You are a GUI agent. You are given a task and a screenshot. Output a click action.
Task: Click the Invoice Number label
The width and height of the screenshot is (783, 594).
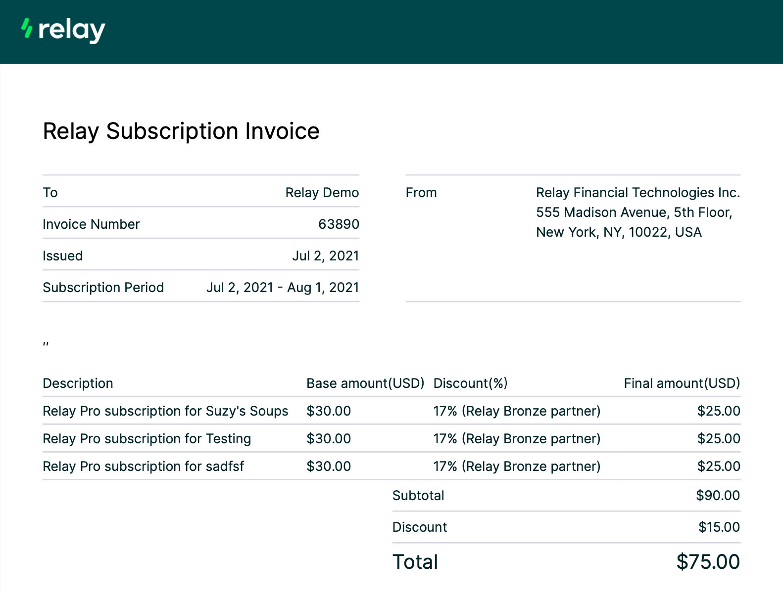91,224
